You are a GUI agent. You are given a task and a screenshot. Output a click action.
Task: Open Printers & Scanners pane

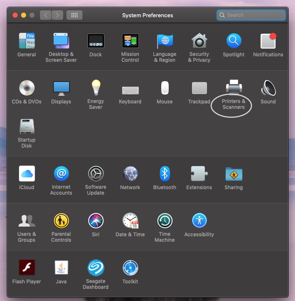[234, 87]
